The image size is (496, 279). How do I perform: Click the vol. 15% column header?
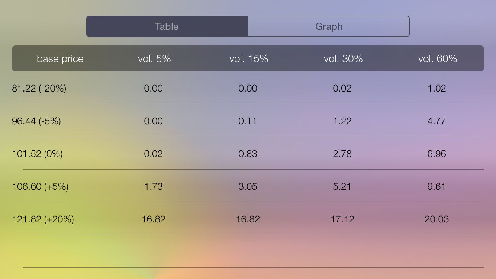248,58
